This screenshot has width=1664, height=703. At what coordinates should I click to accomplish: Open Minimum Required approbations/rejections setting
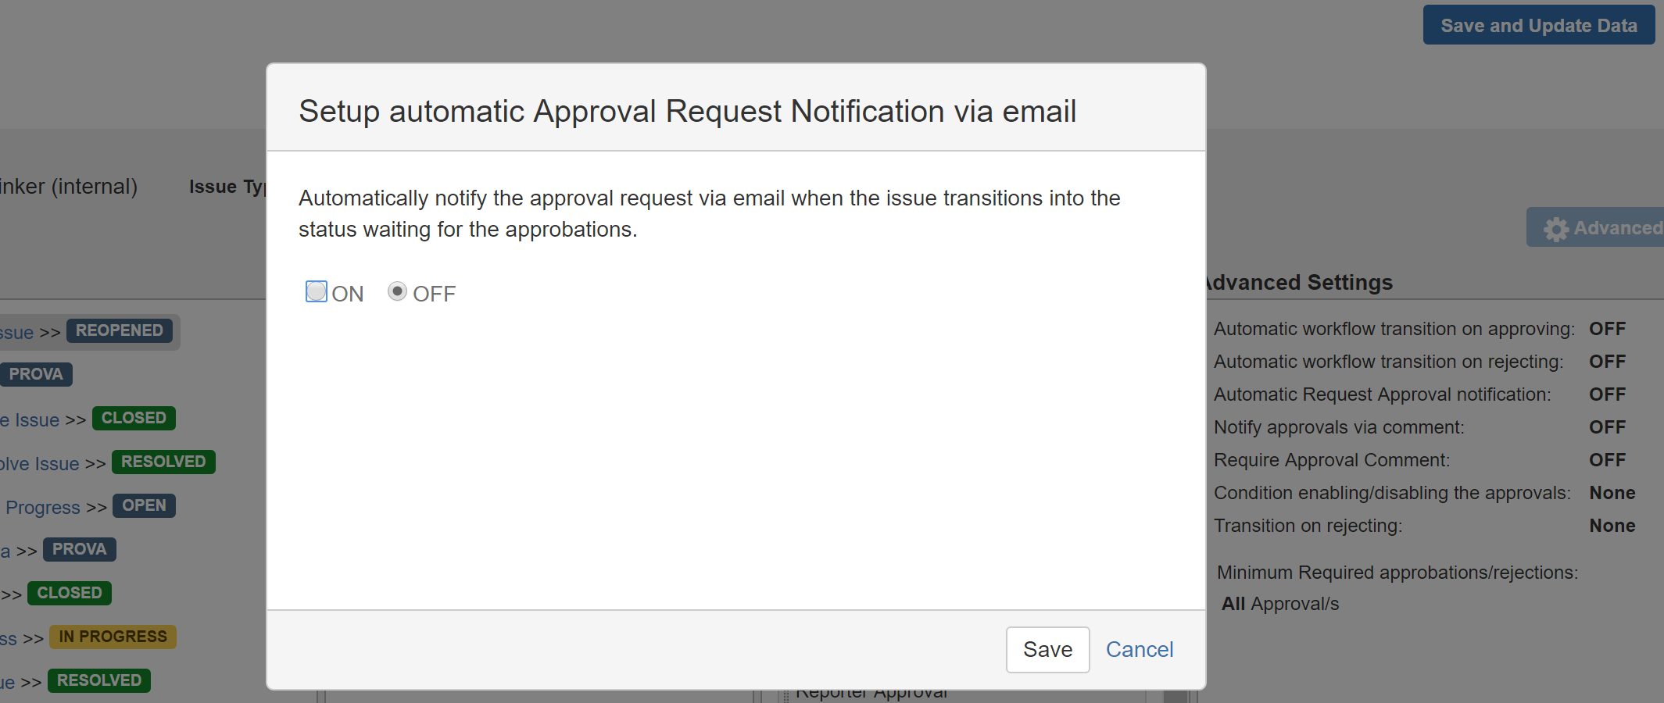(x=1397, y=573)
